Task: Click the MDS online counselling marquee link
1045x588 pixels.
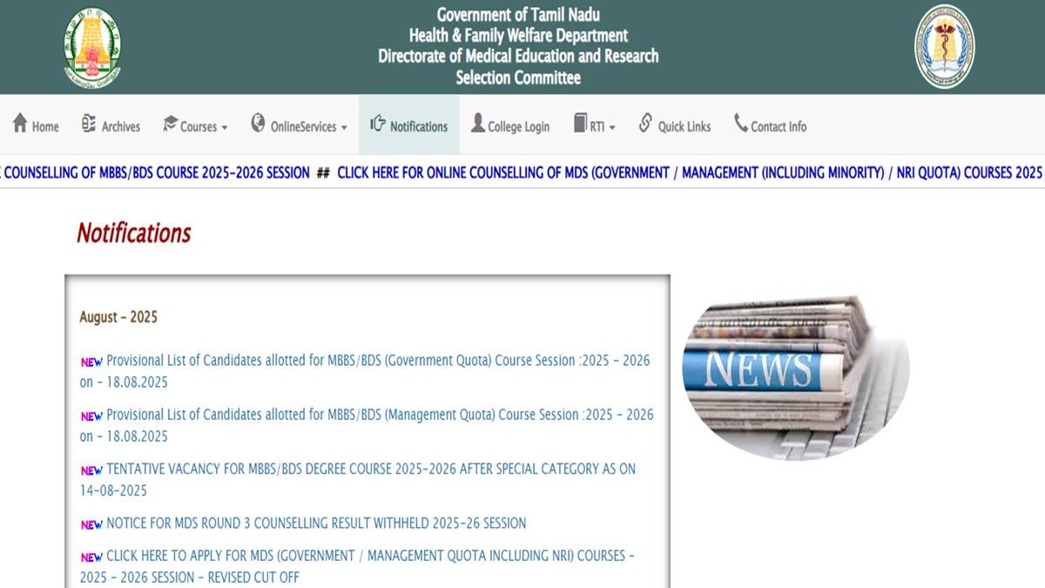Action: 688,172
